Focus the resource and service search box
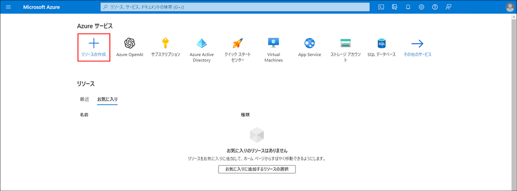The image size is (517, 191). (x=235, y=7)
